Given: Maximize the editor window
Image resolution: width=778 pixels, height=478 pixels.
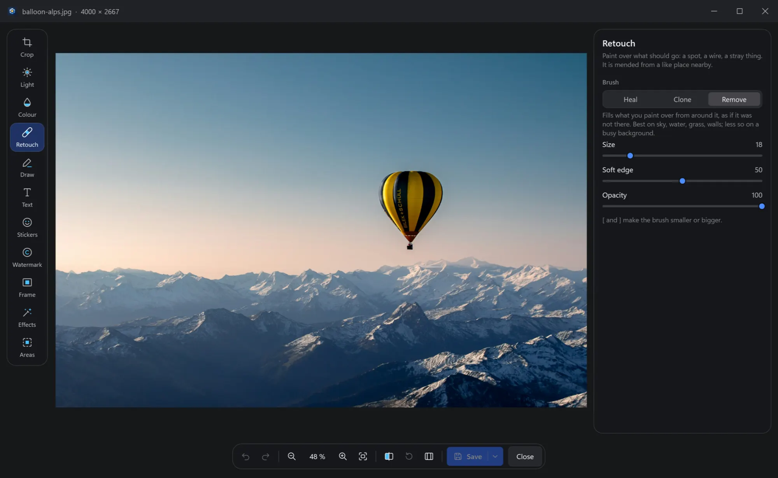Looking at the screenshot, I should coord(739,11).
